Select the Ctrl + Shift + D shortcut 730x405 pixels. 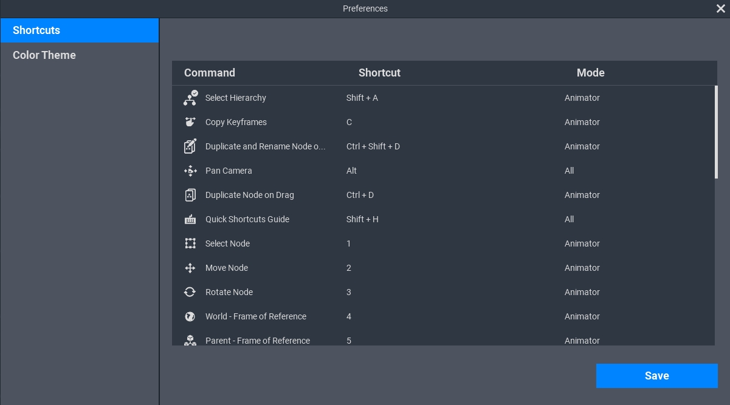[x=373, y=146]
